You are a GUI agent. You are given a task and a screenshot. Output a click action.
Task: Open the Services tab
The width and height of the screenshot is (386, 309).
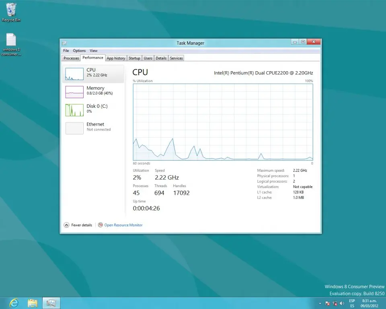pos(176,58)
